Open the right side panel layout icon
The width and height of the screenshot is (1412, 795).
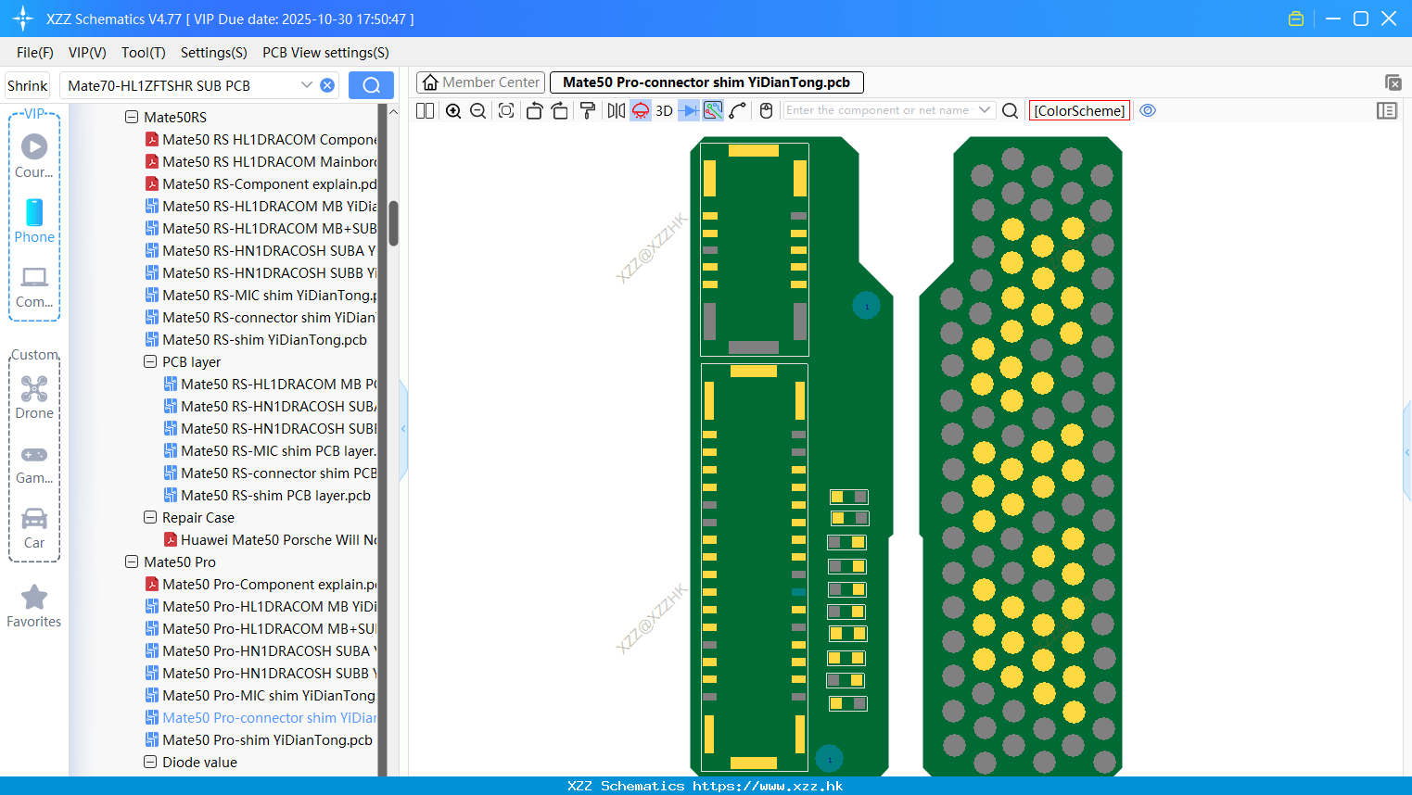coord(1387,110)
